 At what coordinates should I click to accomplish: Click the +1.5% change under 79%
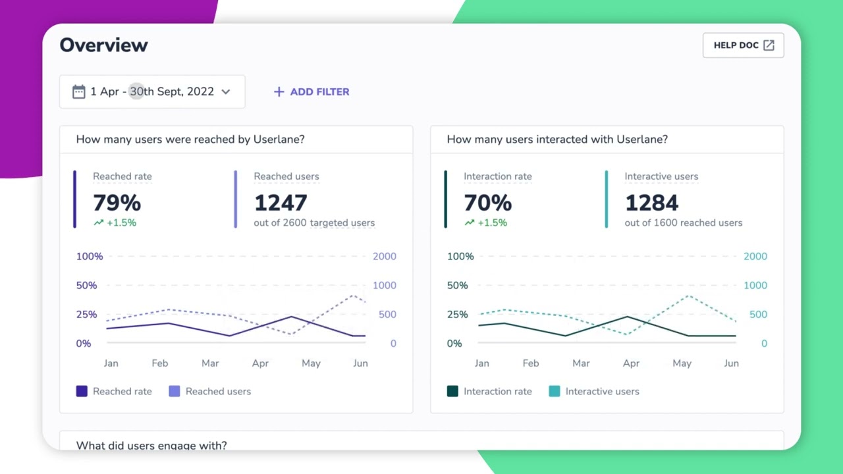(x=121, y=223)
